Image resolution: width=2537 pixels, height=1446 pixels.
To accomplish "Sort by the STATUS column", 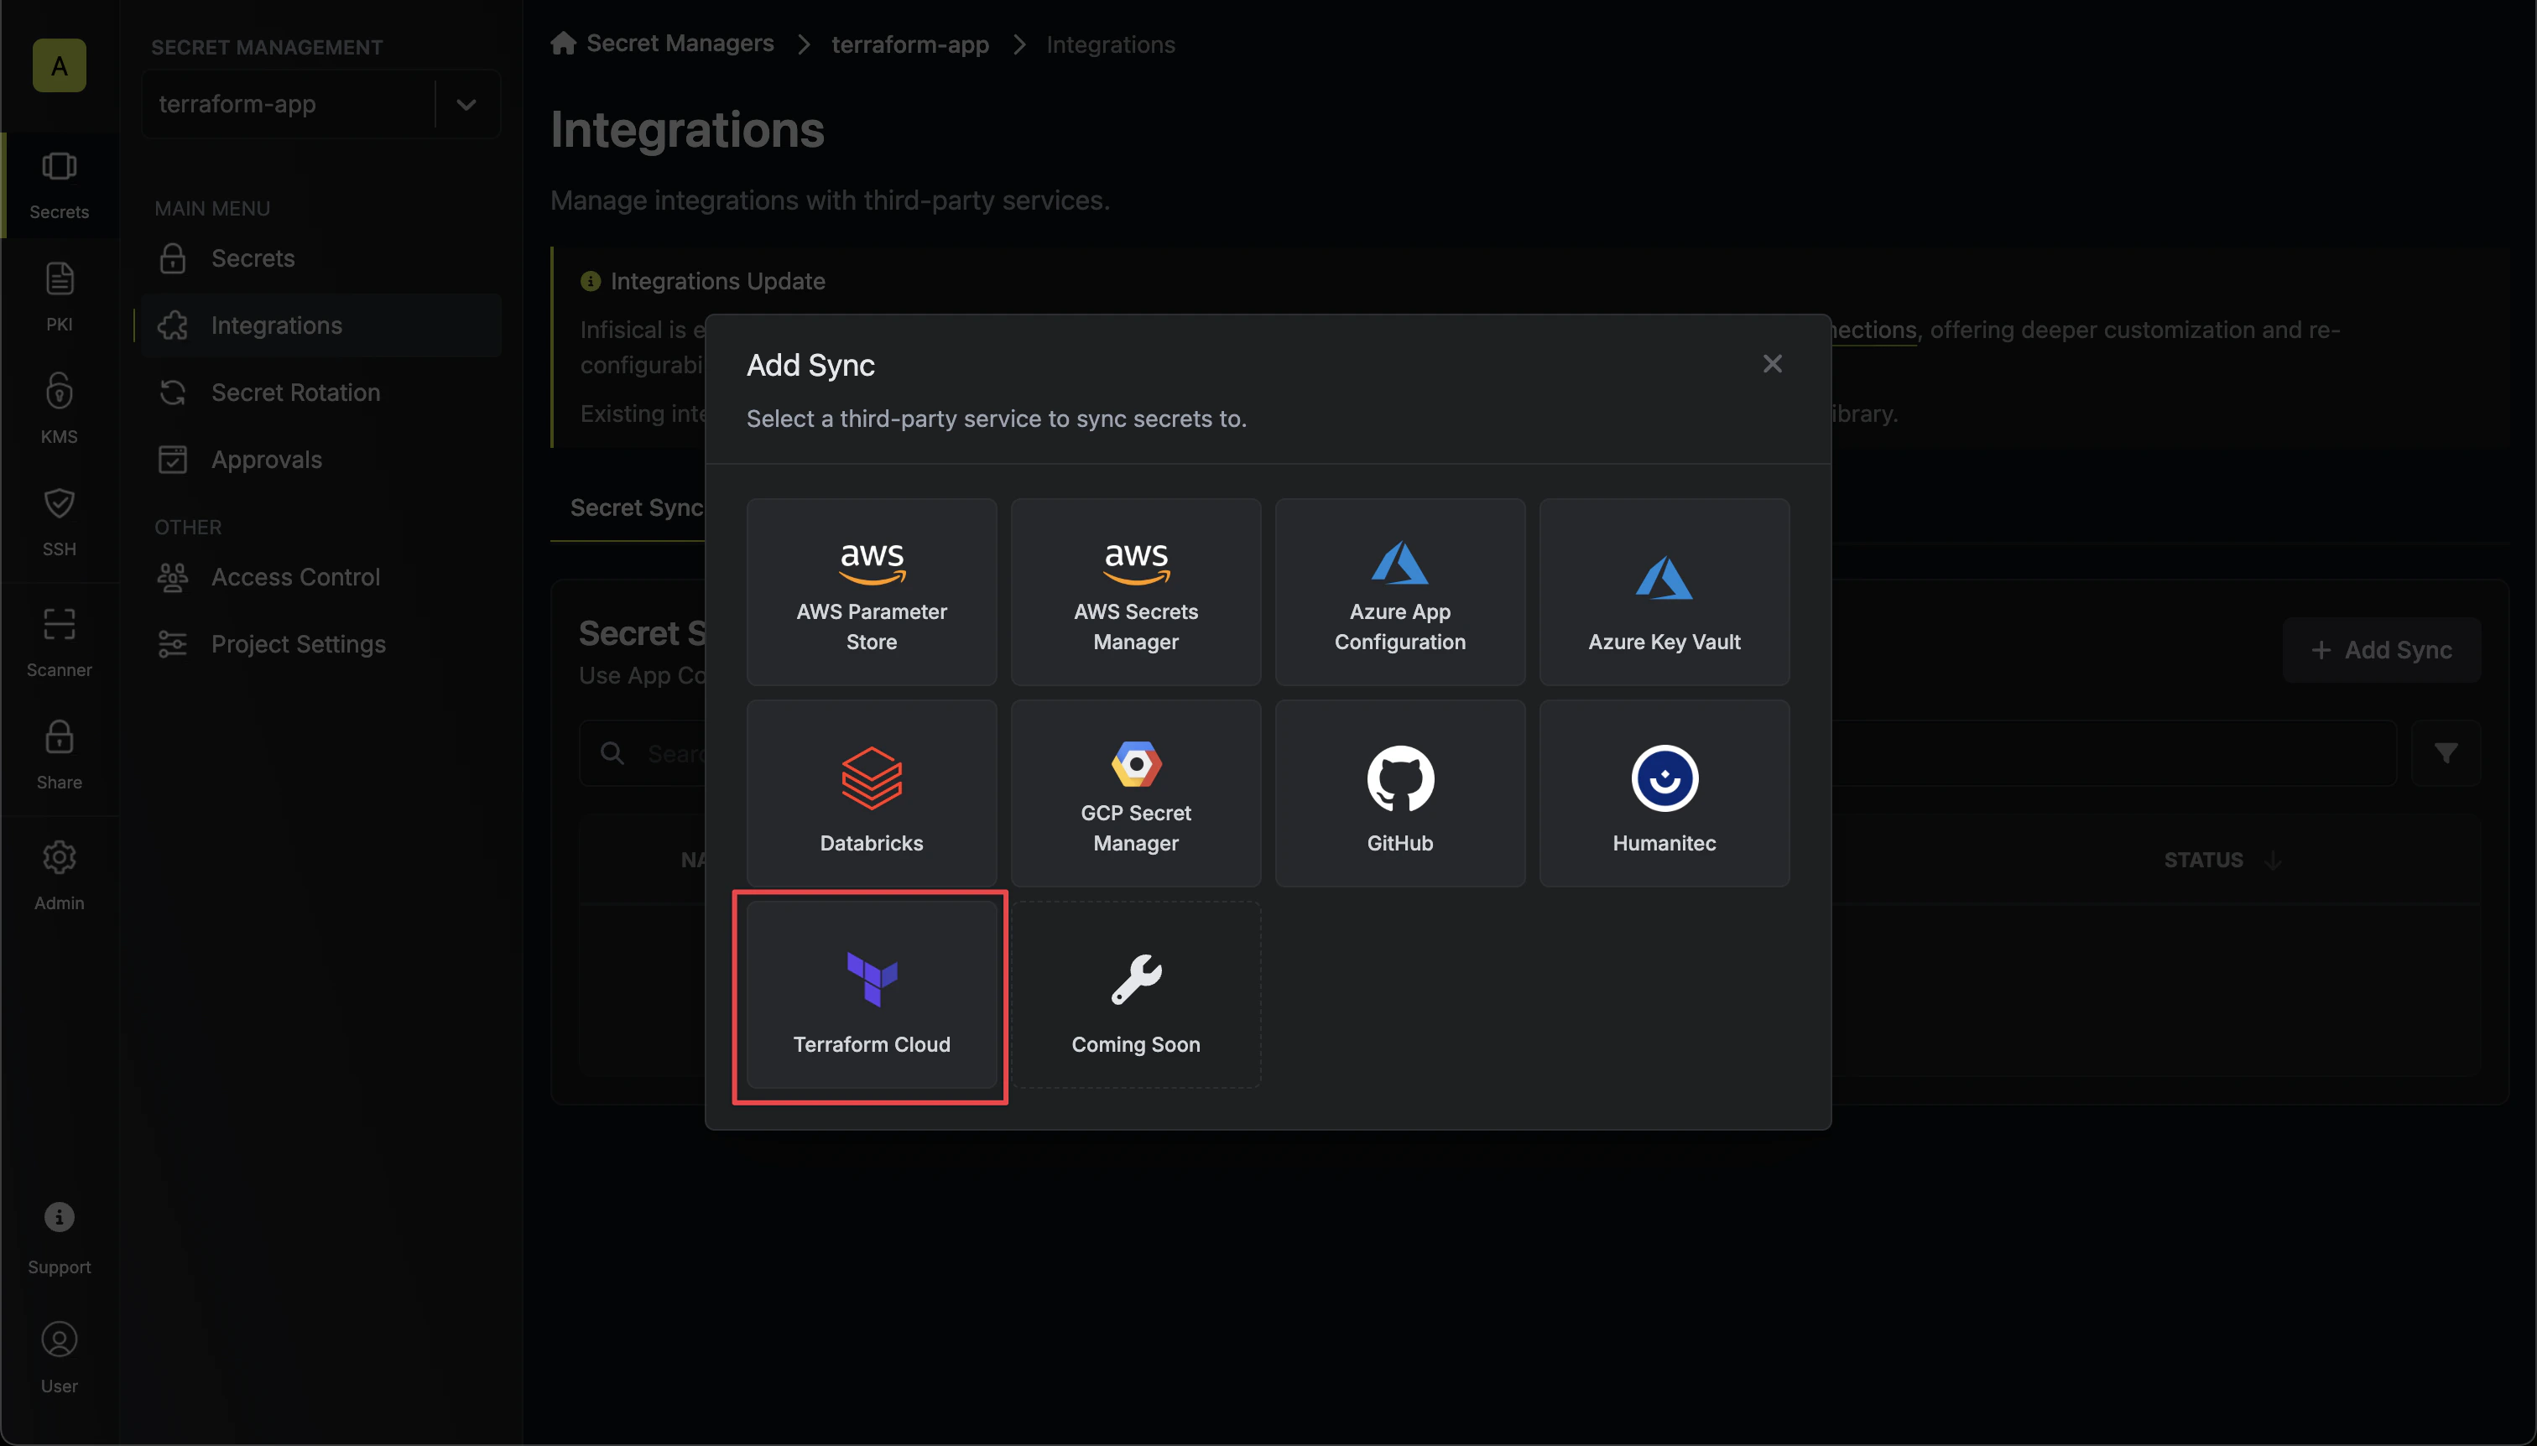I will click(2222, 860).
